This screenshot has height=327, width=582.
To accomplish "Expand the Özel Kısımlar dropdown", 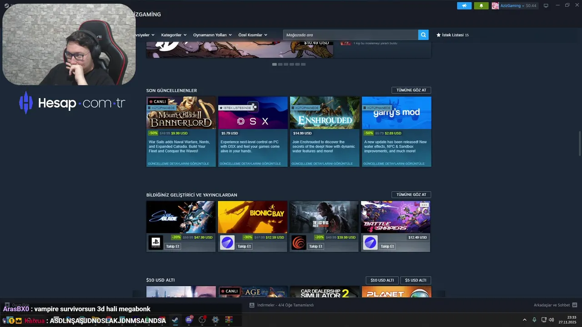I will click(253, 35).
